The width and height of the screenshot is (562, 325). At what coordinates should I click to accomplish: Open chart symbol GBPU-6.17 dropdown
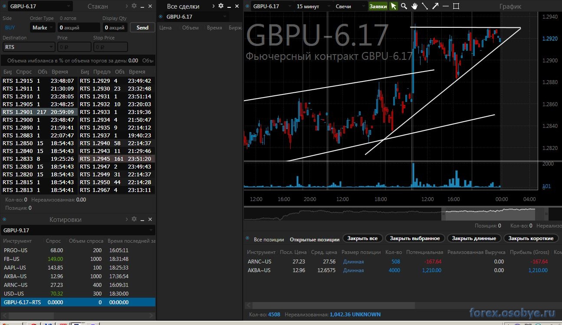272,6
